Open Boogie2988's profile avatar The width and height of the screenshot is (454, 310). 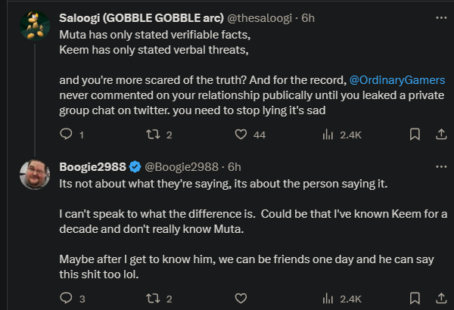tap(34, 175)
